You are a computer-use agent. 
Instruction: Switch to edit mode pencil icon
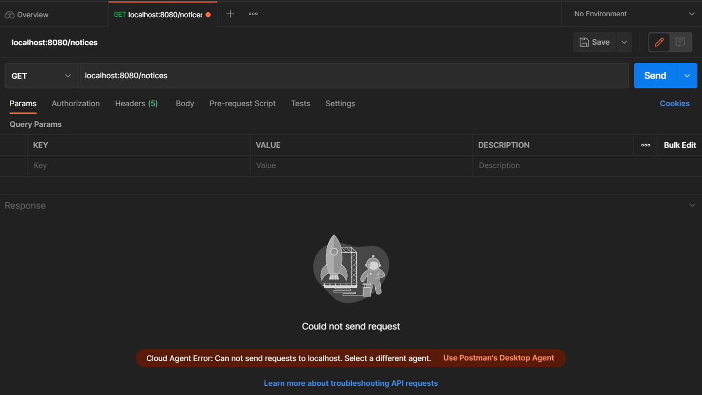pos(659,42)
